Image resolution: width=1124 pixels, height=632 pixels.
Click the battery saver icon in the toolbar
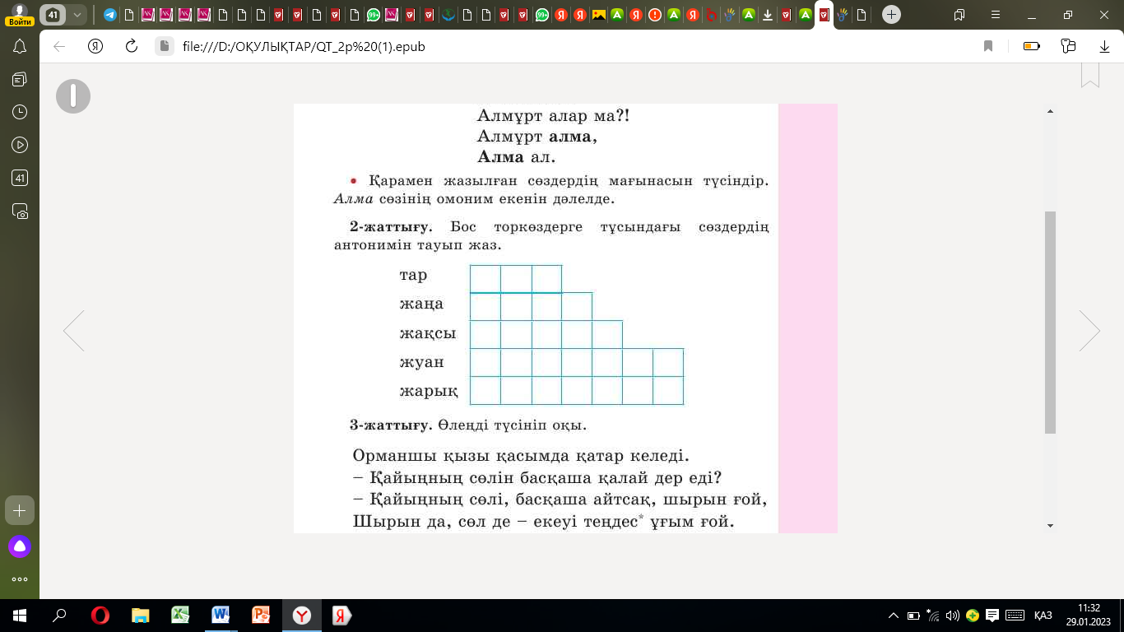1032,47
